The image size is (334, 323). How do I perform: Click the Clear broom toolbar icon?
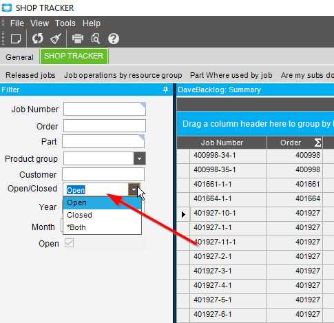click(56, 39)
